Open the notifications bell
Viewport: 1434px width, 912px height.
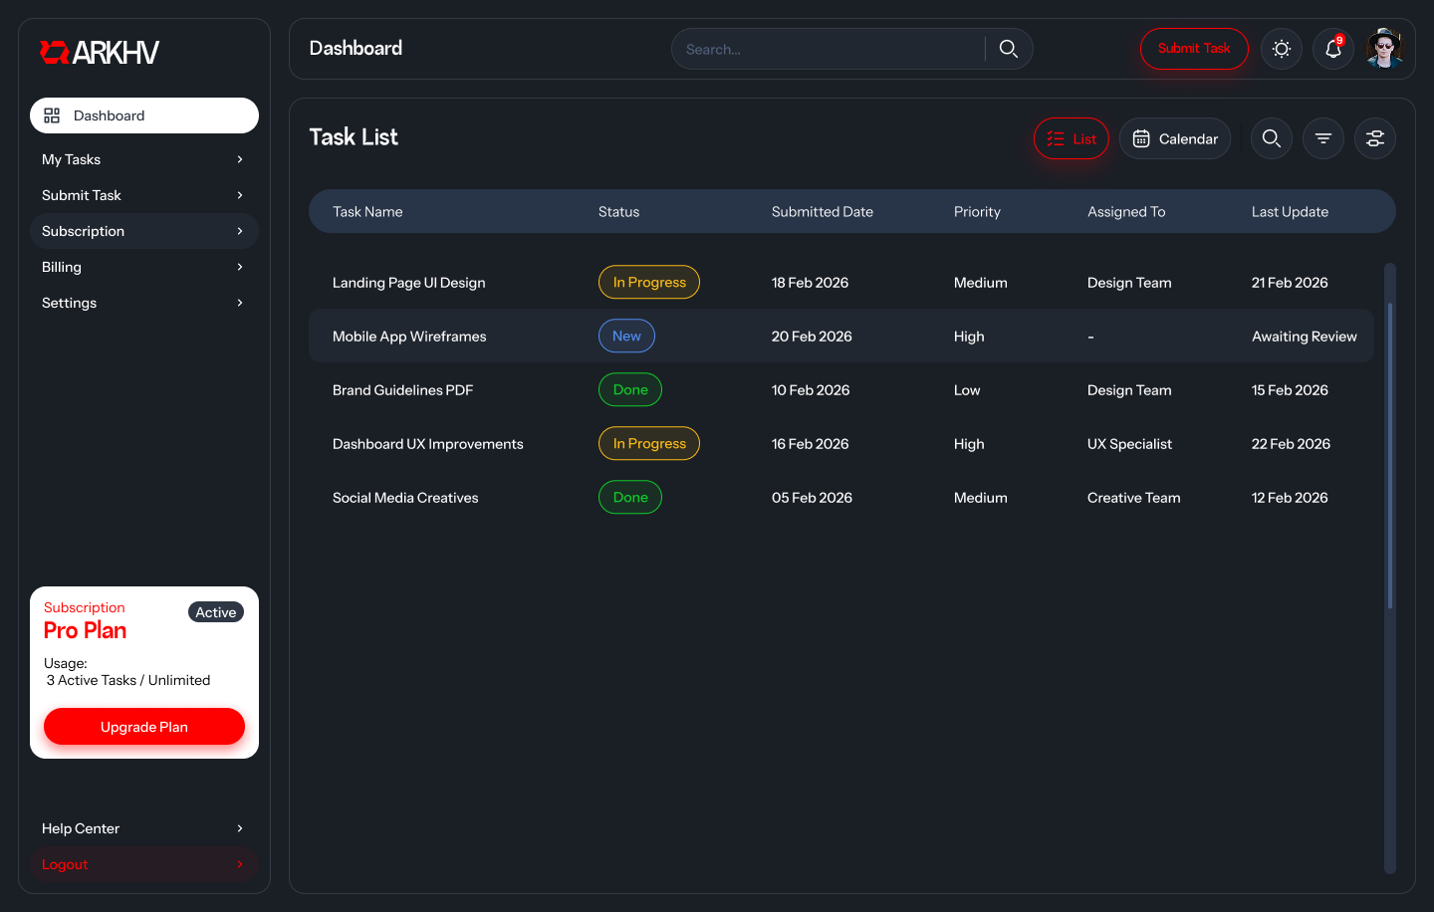point(1333,49)
